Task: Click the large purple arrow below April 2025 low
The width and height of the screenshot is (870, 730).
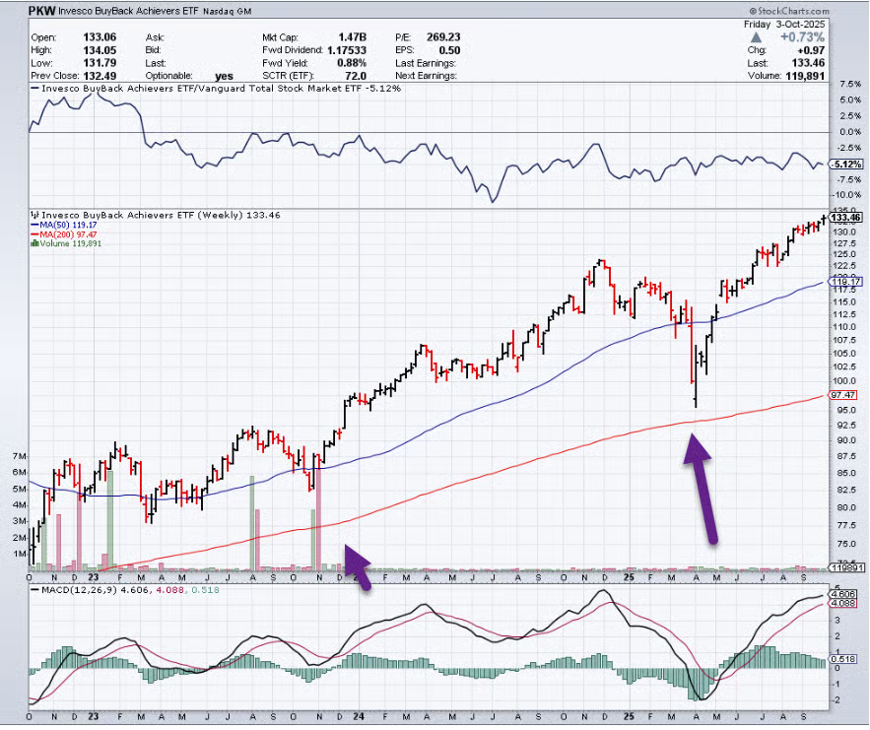Action: 701,486
